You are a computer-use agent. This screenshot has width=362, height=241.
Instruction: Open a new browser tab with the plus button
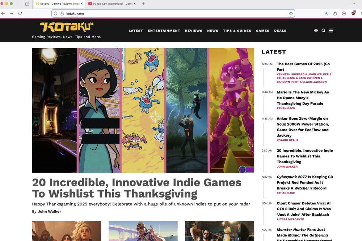[x=143, y=4]
